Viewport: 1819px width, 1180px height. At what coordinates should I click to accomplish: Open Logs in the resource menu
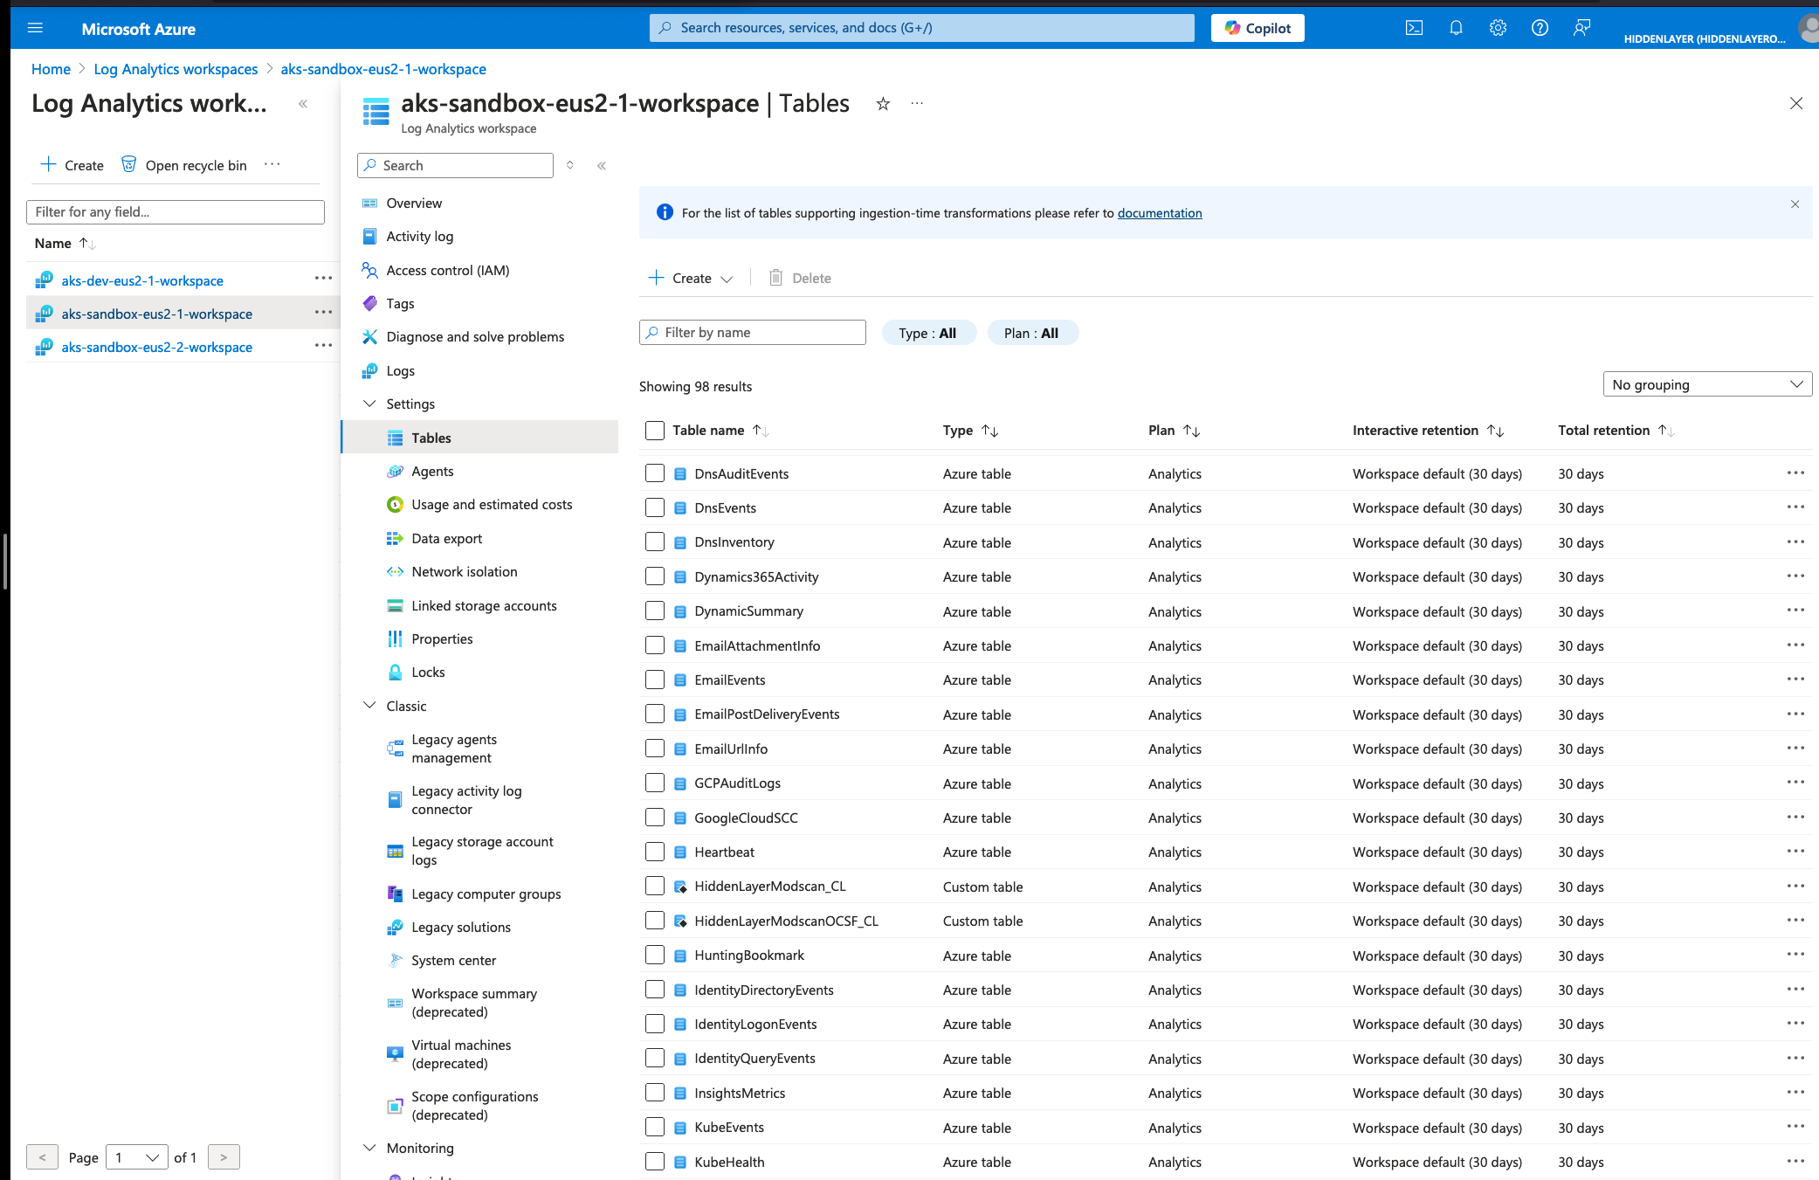400,370
